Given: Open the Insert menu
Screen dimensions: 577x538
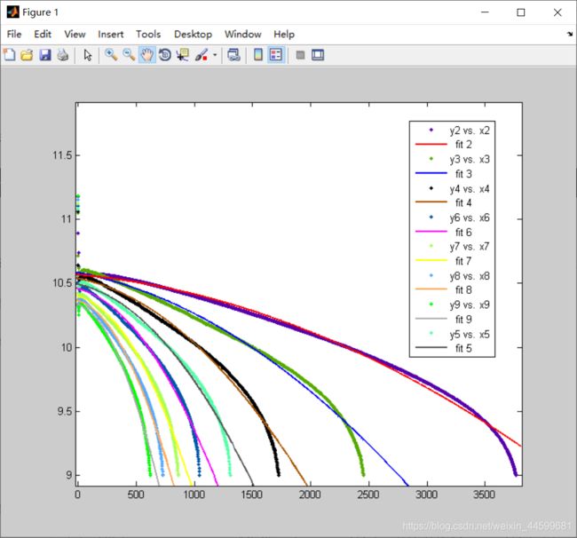Looking at the screenshot, I should click(x=110, y=35).
